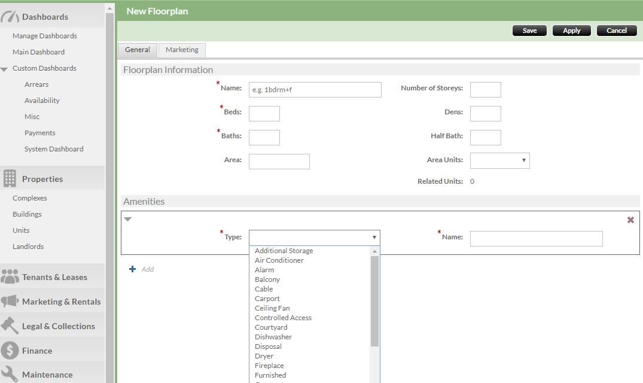Image resolution: width=643 pixels, height=383 pixels.
Task: Select the General tab
Action: point(137,50)
